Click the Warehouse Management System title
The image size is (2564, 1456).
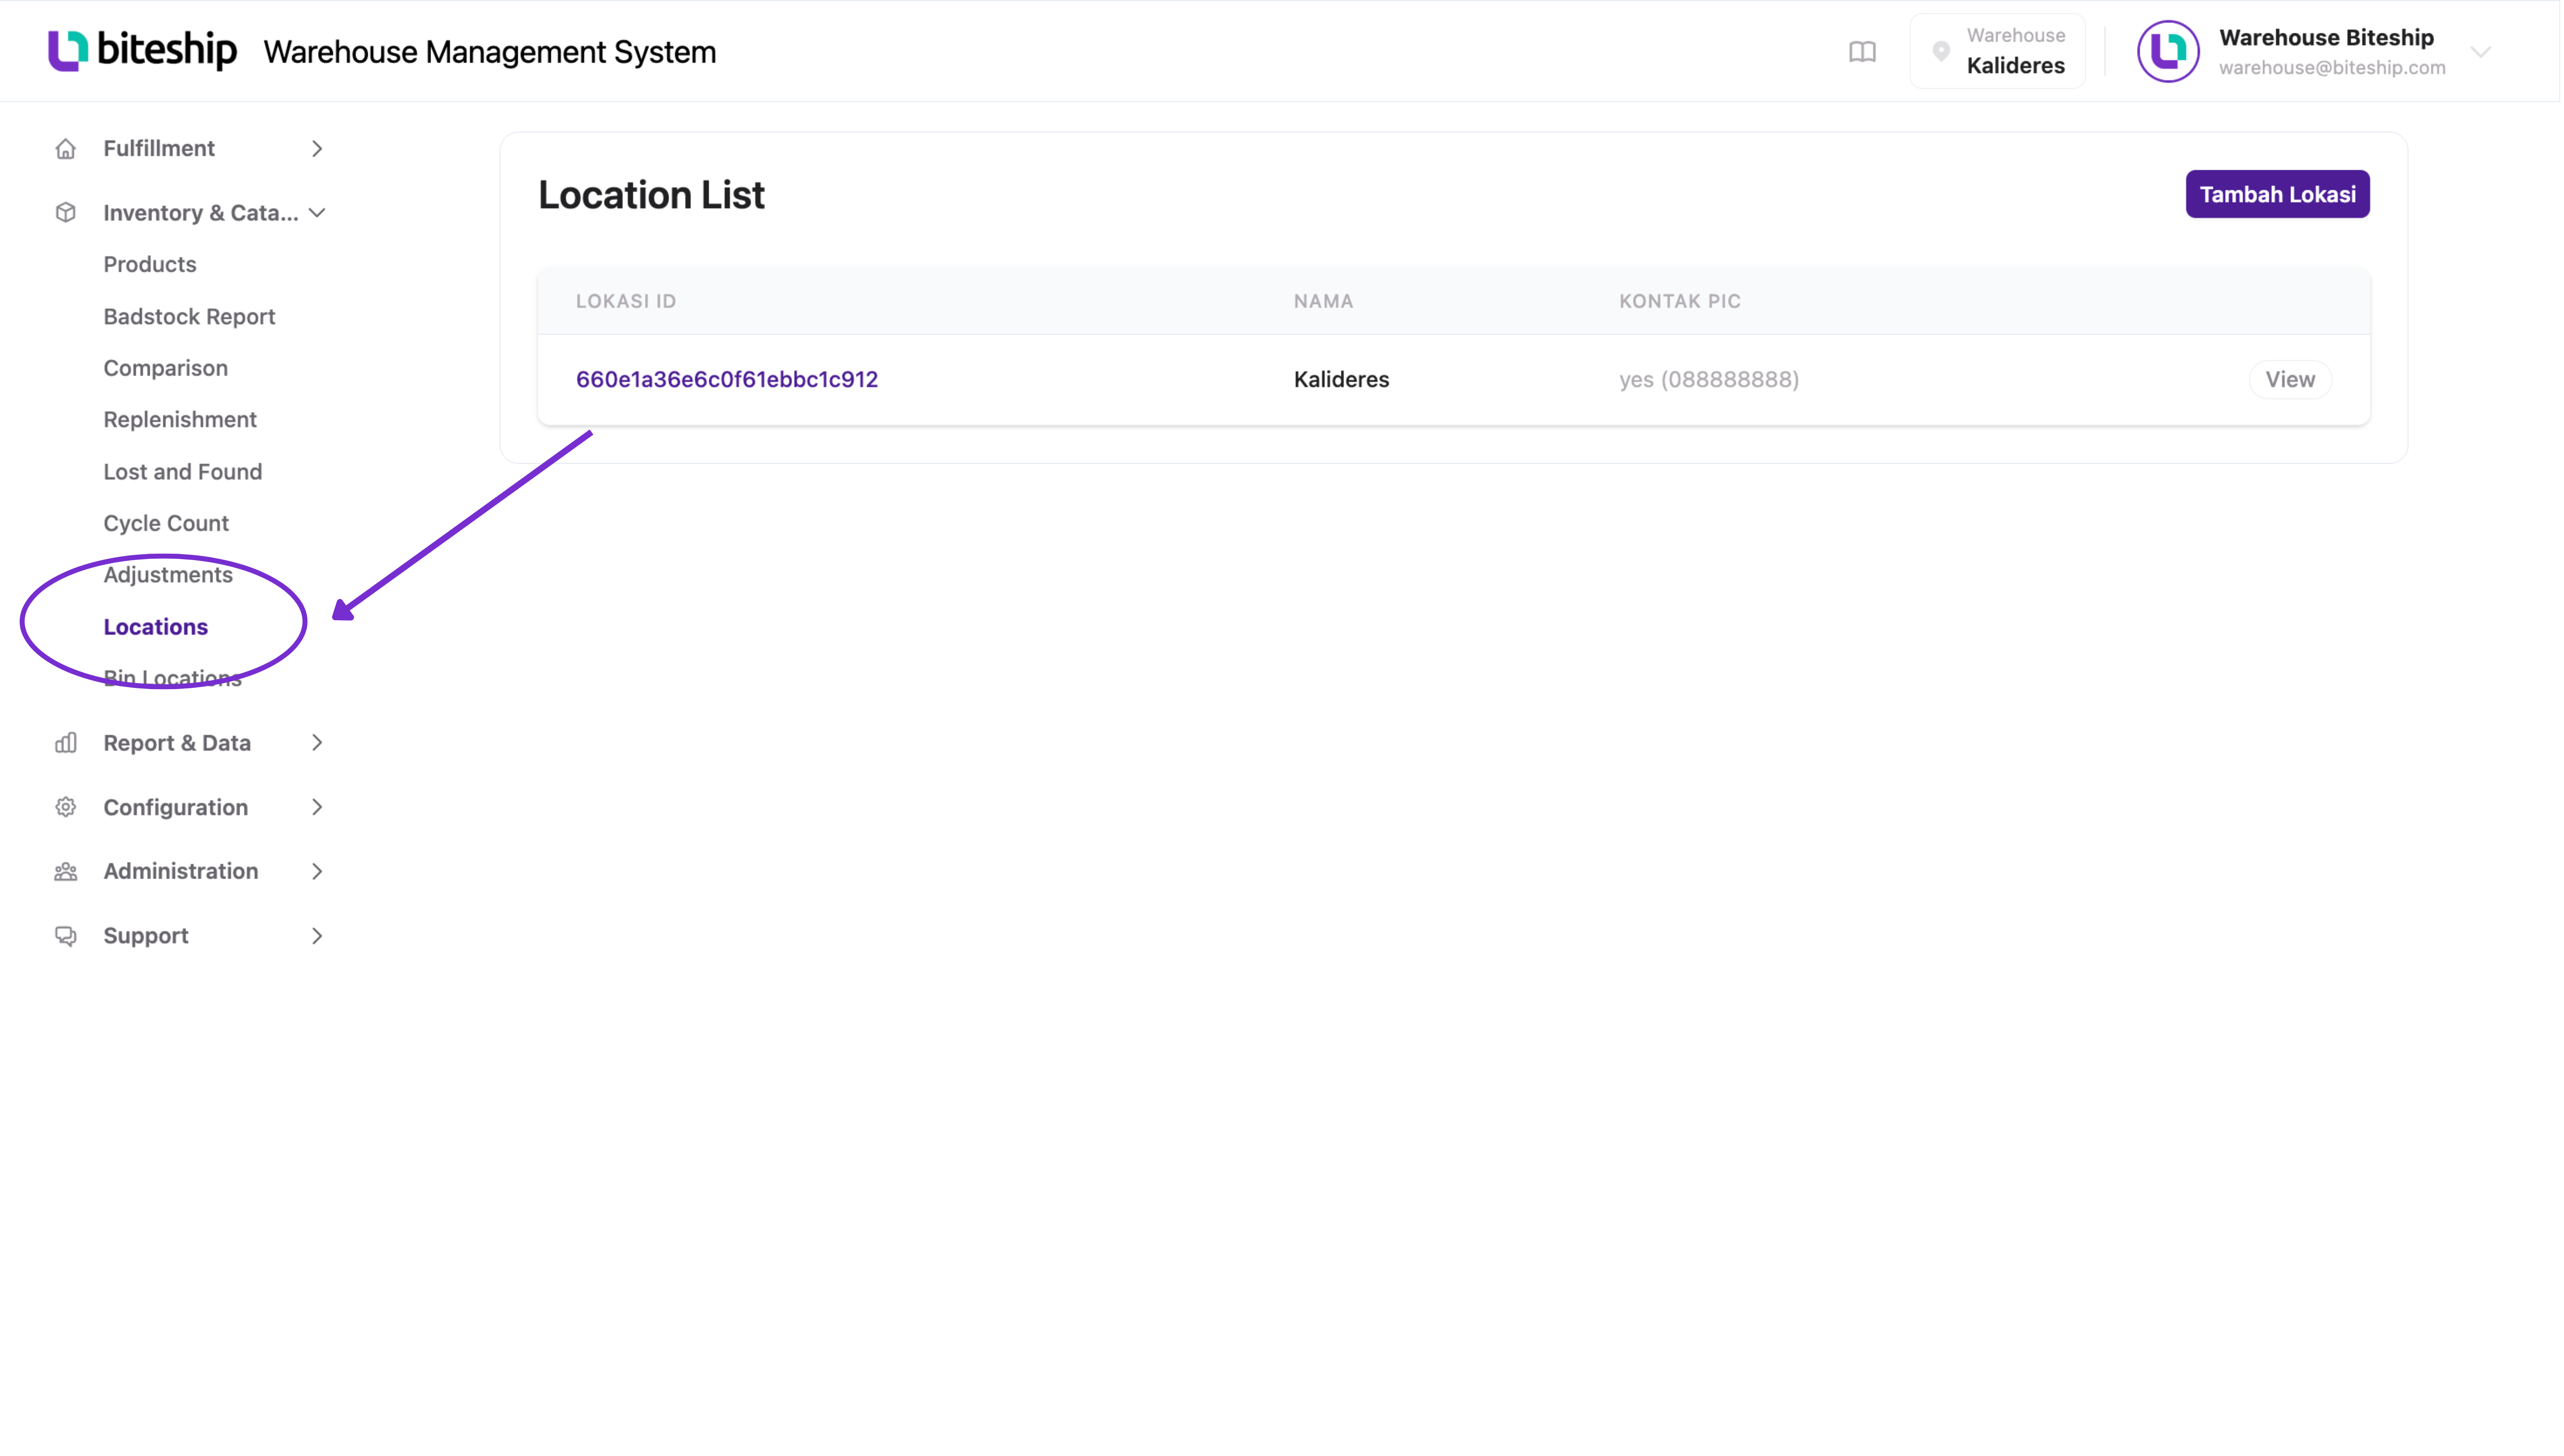point(490,52)
